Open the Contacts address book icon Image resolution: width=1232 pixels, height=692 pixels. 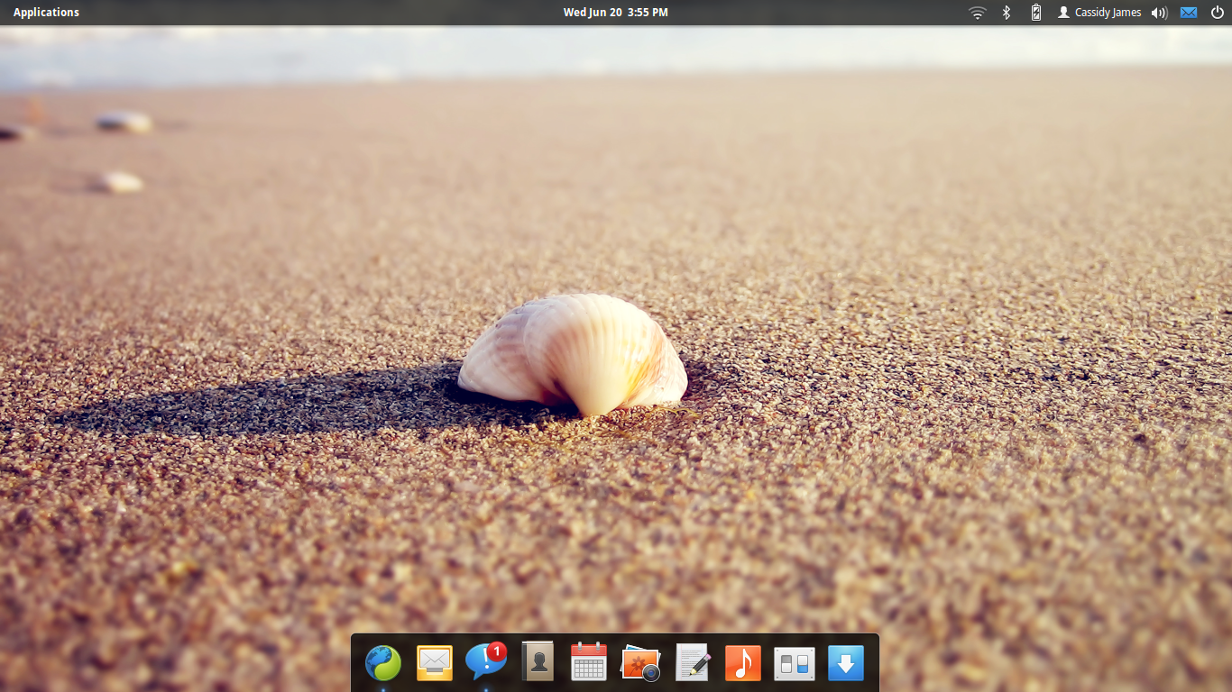(x=538, y=663)
